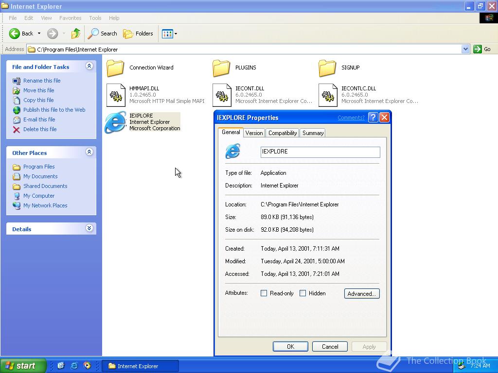
Task: Click Copy this file
Action: click(38, 100)
